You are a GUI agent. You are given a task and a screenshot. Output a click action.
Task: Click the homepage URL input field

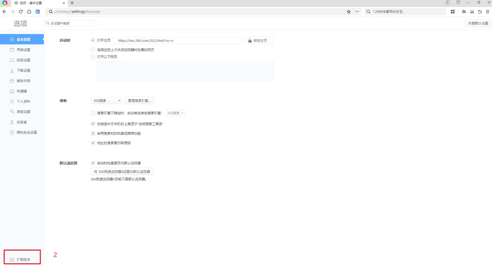[x=177, y=41]
